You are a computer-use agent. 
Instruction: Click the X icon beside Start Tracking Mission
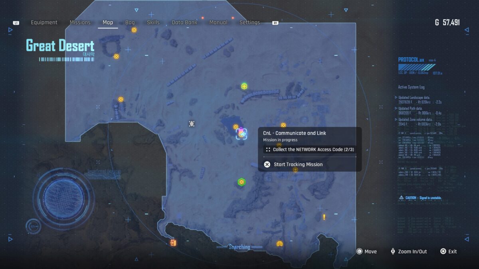point(267,164)
